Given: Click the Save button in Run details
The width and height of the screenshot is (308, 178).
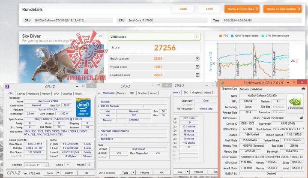Looking at the screenshot, I should [209, 9].
